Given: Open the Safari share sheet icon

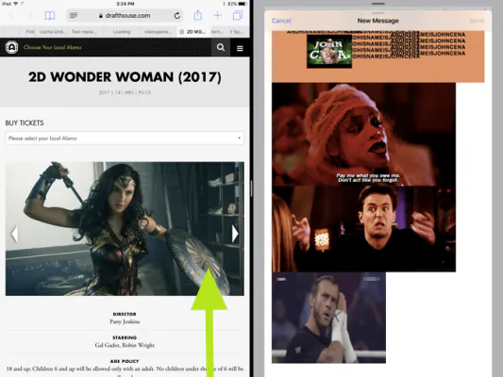Looking at the screenshot, I should tap(198, 15).
